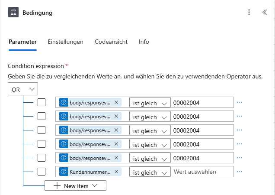Open ellipsis menu of fourth condition row

[x=240, y=144]
